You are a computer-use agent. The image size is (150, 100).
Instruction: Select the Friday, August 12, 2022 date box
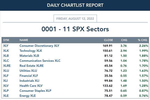(75, 18)
